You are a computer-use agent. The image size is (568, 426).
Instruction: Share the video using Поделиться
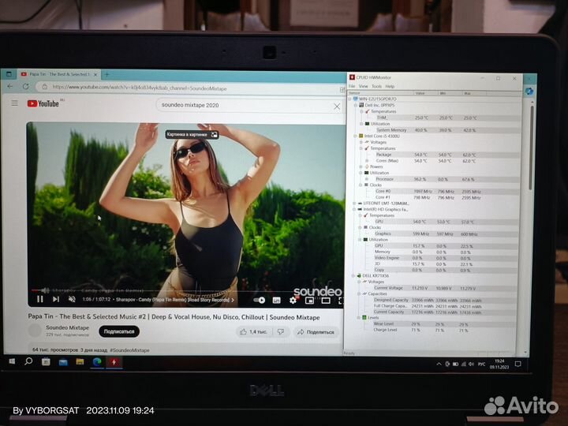[x=316, y=332]
